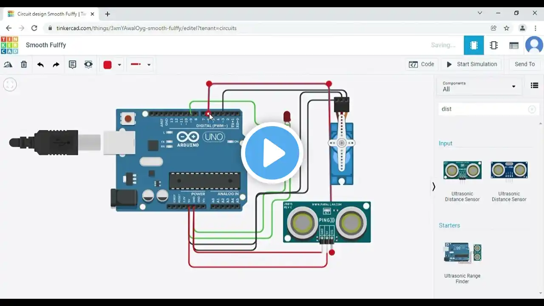Redo the last action
Screen dimensions: 544x306
pyautogui.click(x=56, y=65)
